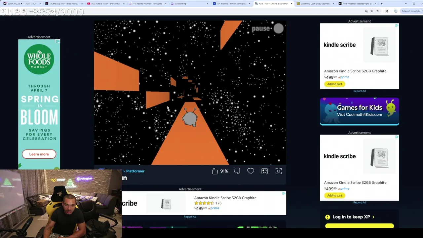Click the AdChoices icon on the bottom banner ad
Screen dimensions: 423x238
(284, 193)
